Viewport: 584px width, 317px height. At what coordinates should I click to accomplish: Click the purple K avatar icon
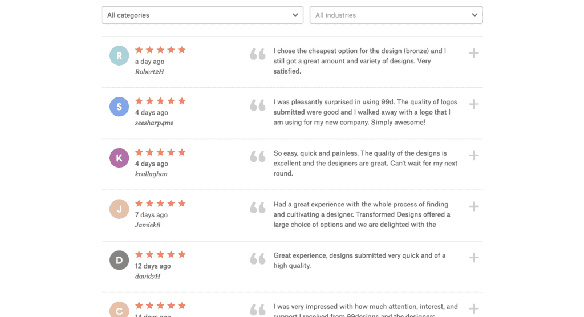pos(119,157)
